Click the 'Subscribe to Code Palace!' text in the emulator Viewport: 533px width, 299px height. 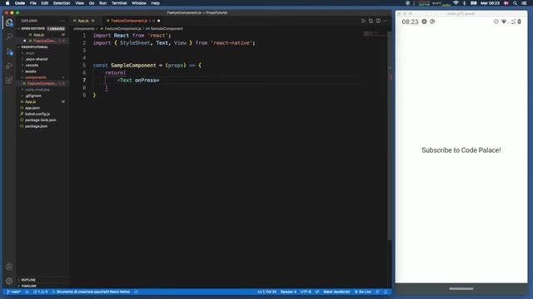(x=461, y=150)
